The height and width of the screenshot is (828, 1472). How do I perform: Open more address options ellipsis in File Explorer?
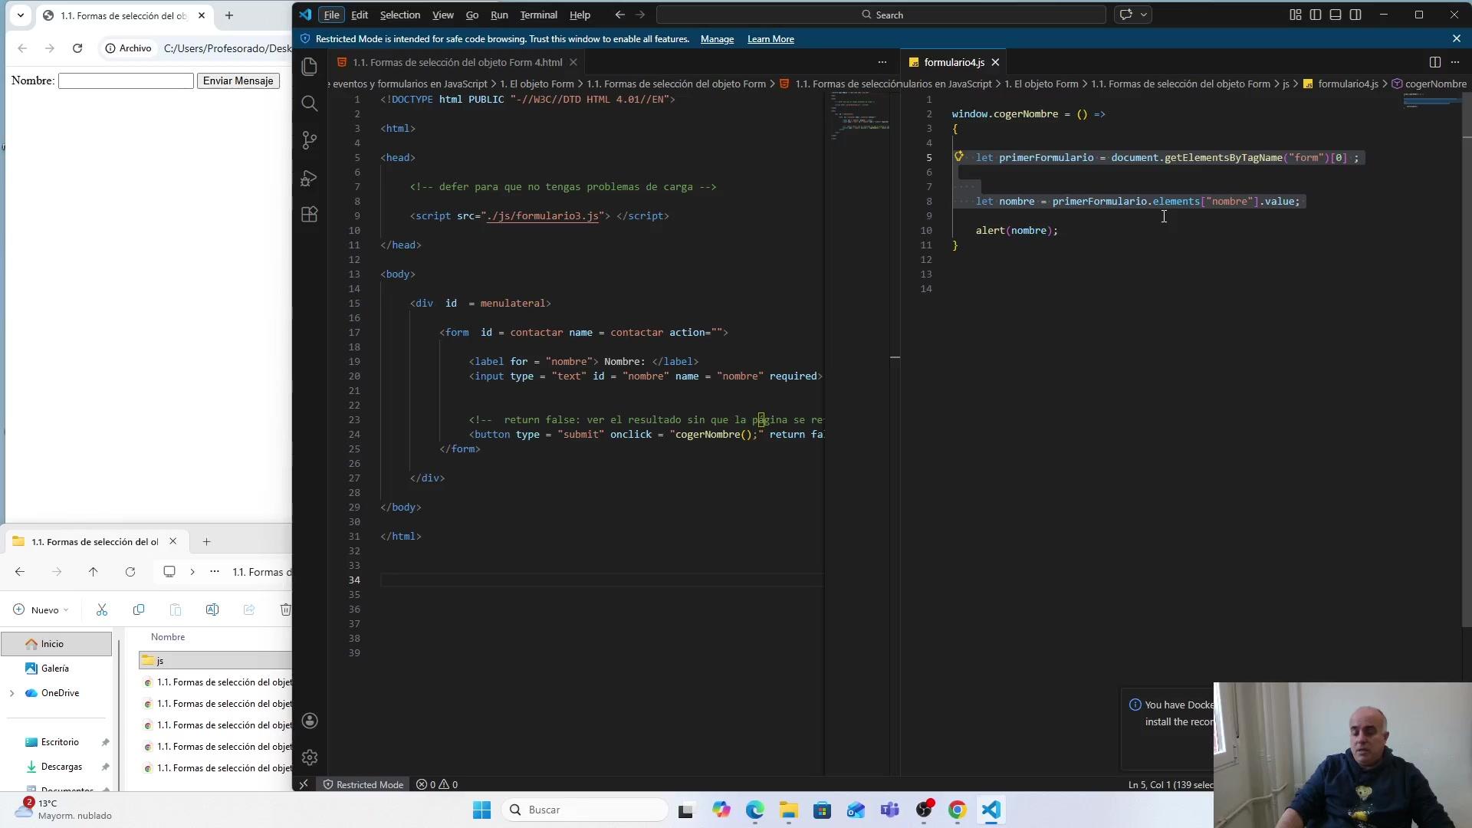(215, 572)
